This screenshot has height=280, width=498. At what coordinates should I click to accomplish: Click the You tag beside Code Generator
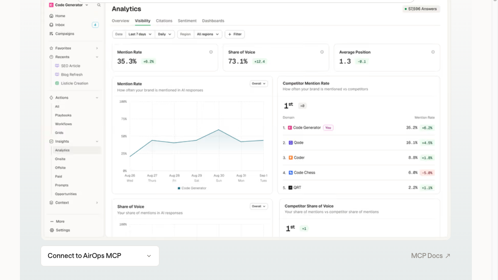point(328,128)
